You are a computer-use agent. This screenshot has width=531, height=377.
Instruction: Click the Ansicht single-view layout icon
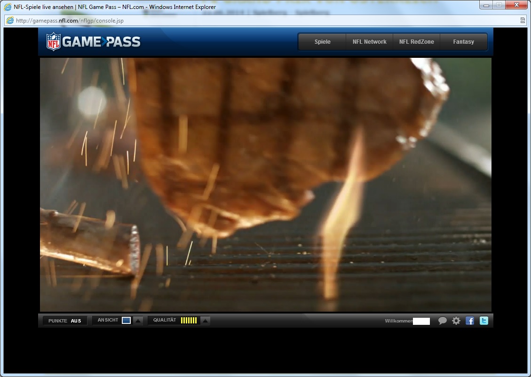(126, 321)
